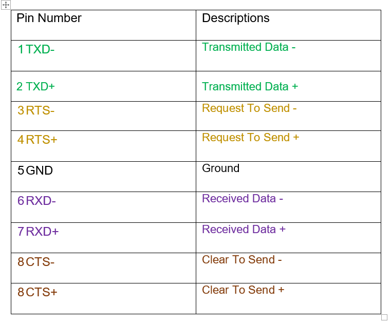
Task: Click the table move handle icon
Action: (x=6, y=5)
